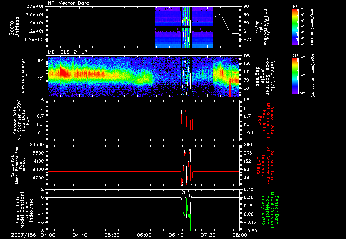Click the 260 telemetry axis value
This screenshot has height=239, width=346.
coord(248,144)
